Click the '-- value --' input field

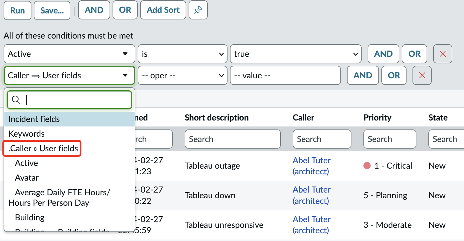coord(285,75)
